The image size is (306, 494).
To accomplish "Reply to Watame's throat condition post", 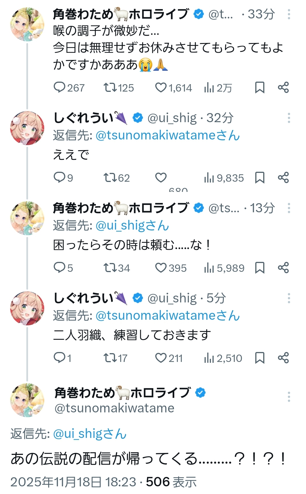I will [x=59, y=88].
